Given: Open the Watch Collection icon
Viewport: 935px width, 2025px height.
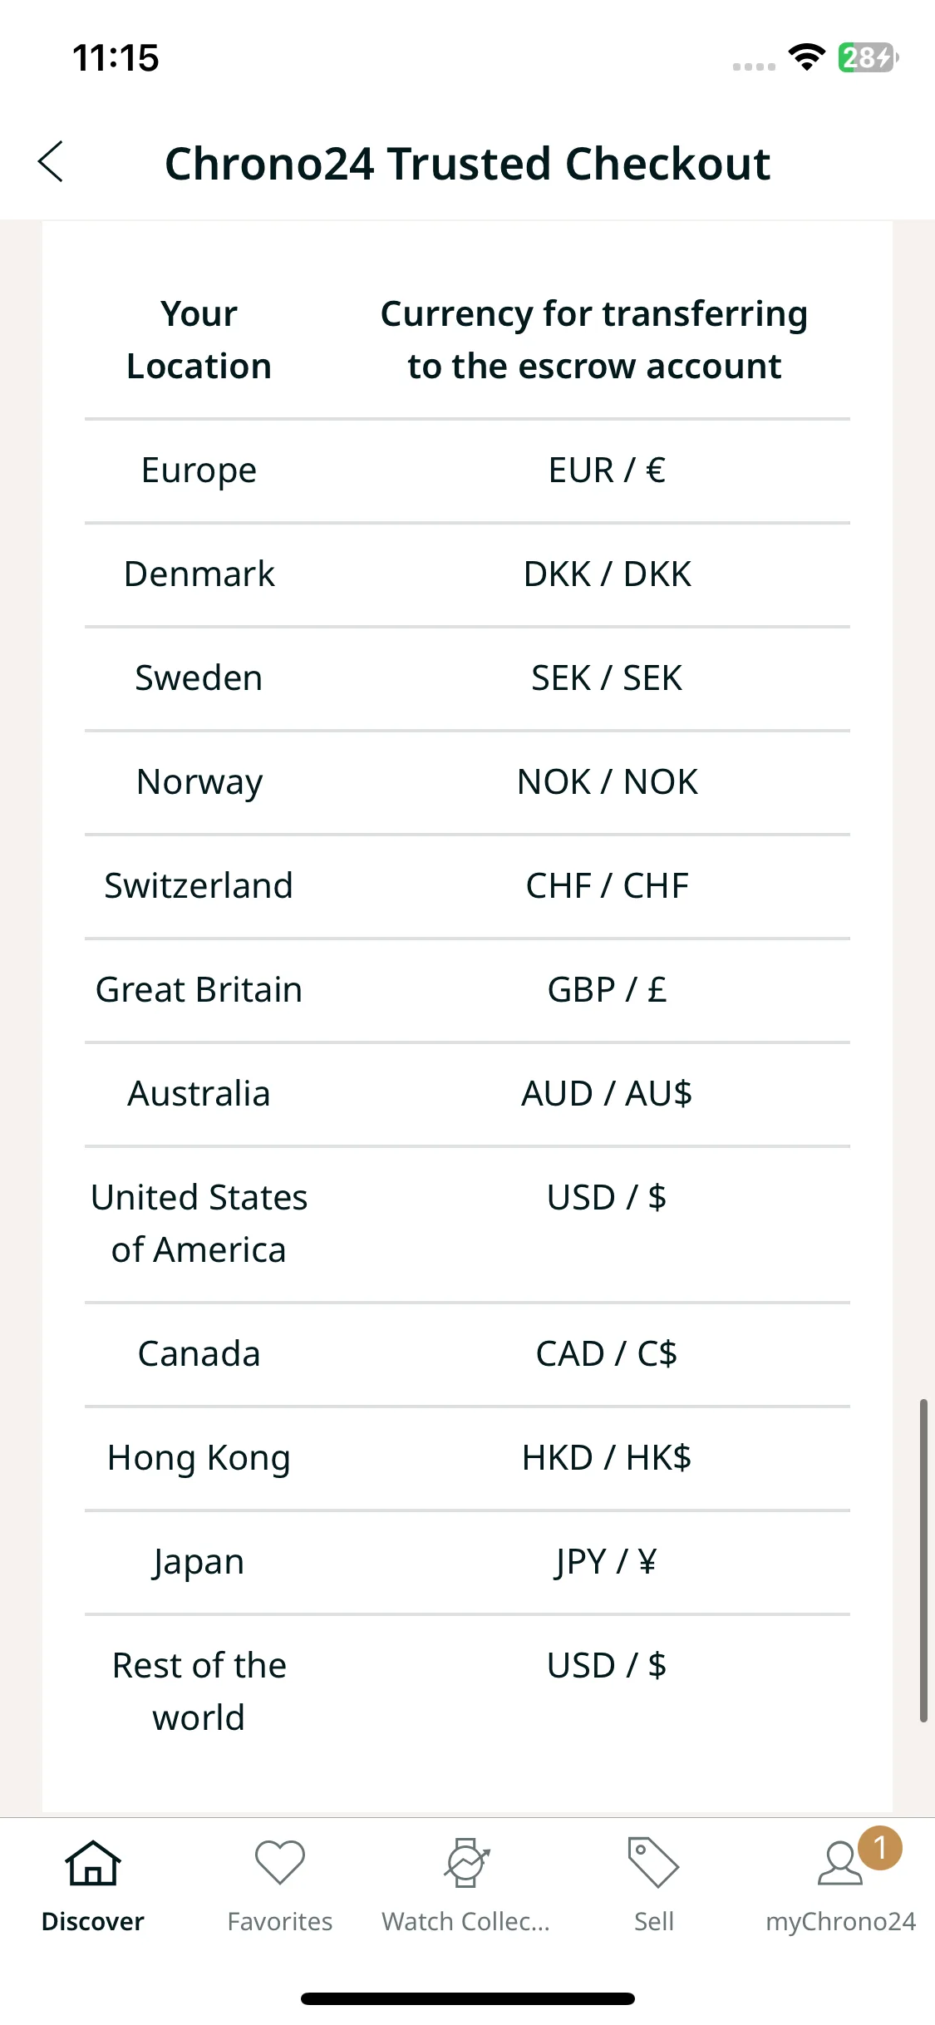Looking at the screenshot, I should pos(466,1863).
